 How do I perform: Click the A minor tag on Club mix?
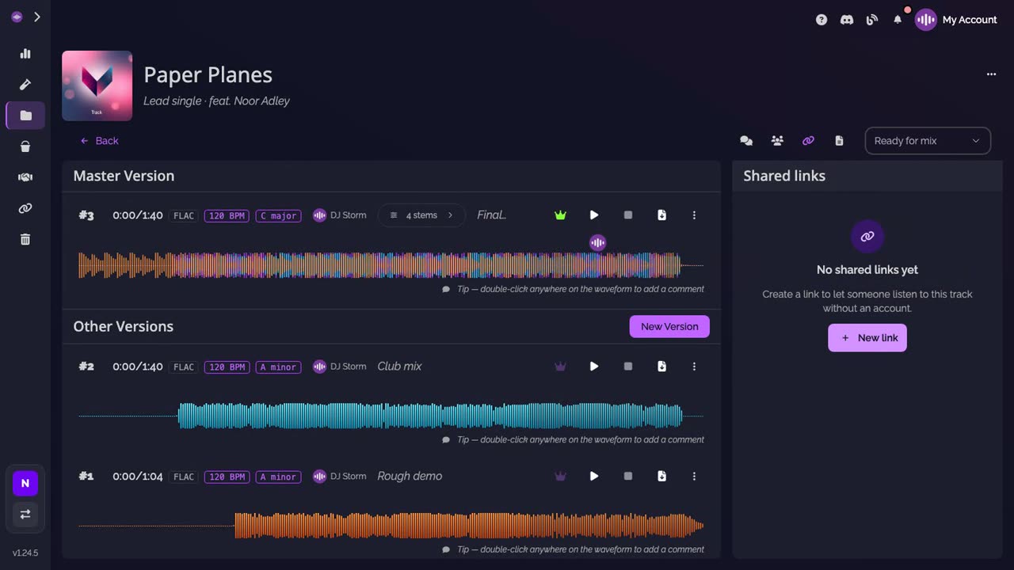click(278, 367)
